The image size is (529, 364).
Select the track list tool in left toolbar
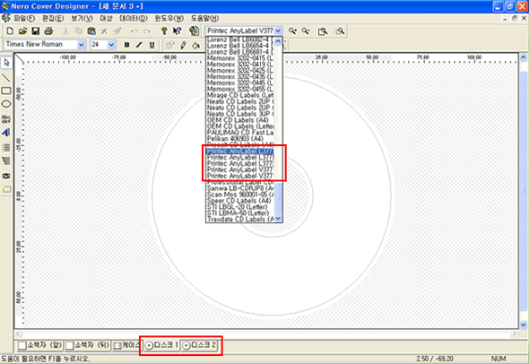(x=6, y=160)
